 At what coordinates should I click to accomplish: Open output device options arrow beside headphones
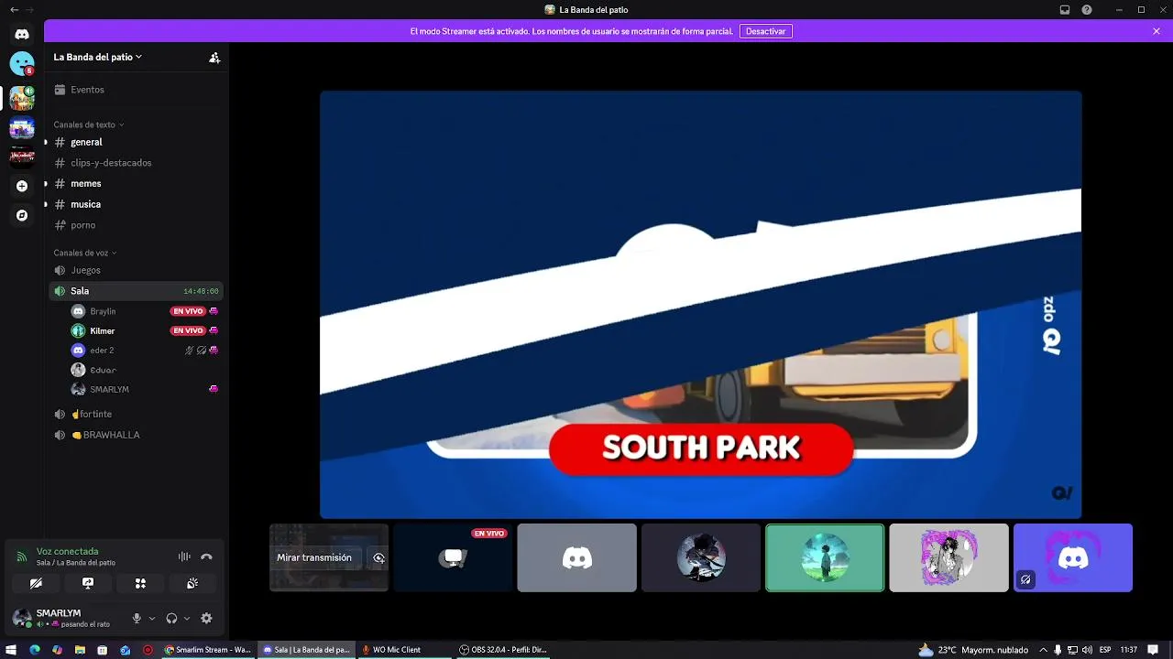pyautogui.click(x=187, y=619)
